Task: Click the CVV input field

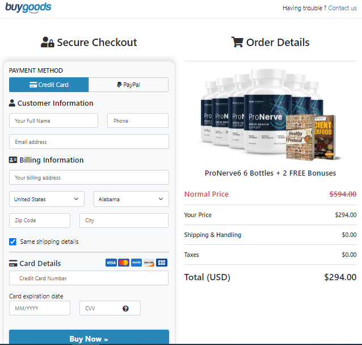Action: [x=110, y=308]
